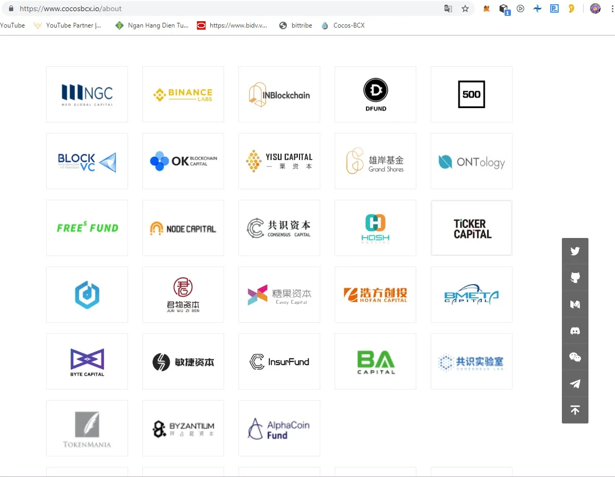This screenshot has width=615, height=477.
Task: Open the Chrome profile avatar
Action: tap(595, 8)
